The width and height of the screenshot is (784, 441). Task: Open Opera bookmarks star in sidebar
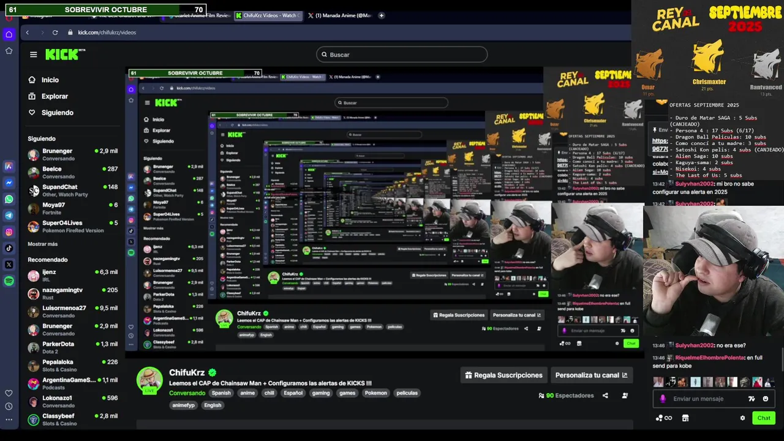point(9,51)
